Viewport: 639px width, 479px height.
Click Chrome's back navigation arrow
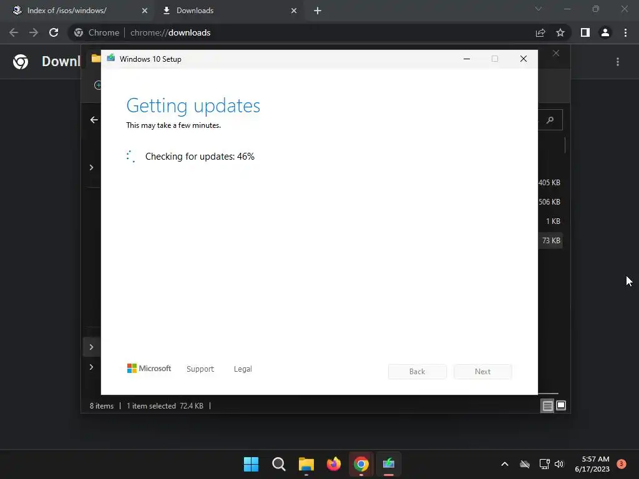pyautogui.click(x=14, y=32)
